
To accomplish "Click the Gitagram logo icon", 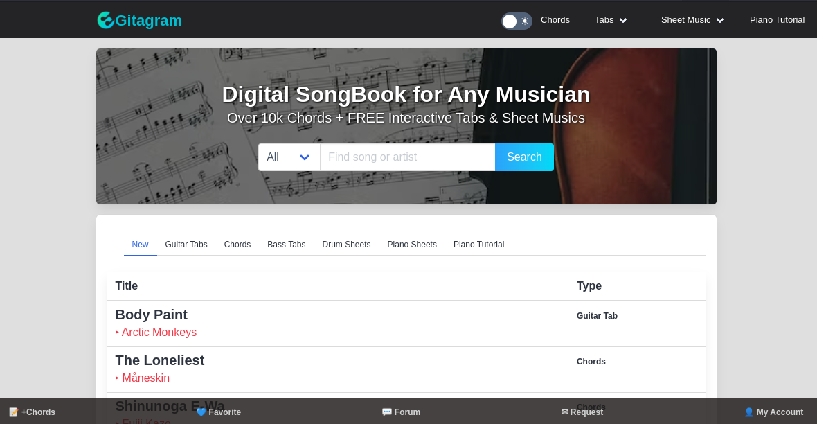I will pos(106,20).
